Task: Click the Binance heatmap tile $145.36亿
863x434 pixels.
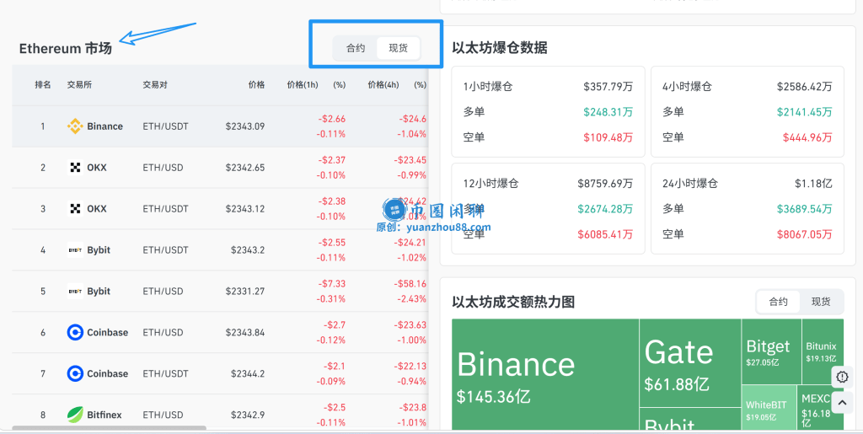Action: (545, 375)
